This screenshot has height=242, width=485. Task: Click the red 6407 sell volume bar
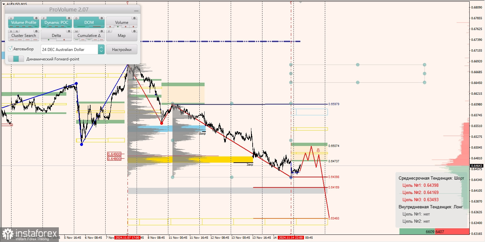click(452, 232)
